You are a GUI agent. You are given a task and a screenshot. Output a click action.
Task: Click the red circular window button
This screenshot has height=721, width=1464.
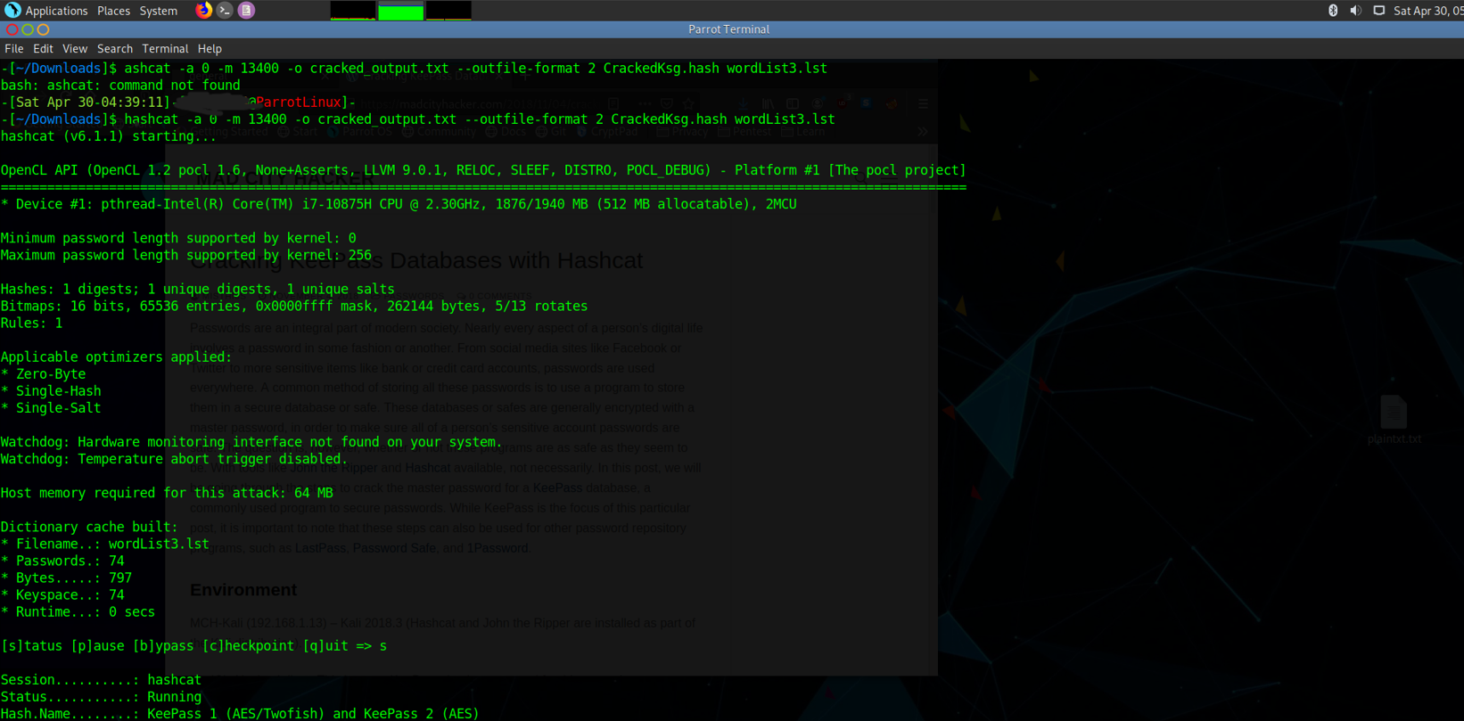12,29
